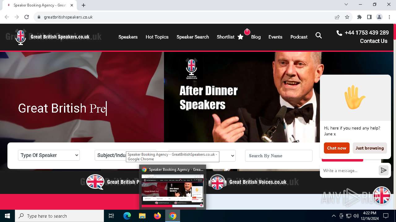The width and height of the screenshot is (396, 222).
Task: Open Podcast menu item
Action: click(x=299, y=37)
